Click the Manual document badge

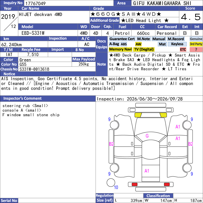click(159, 39)
